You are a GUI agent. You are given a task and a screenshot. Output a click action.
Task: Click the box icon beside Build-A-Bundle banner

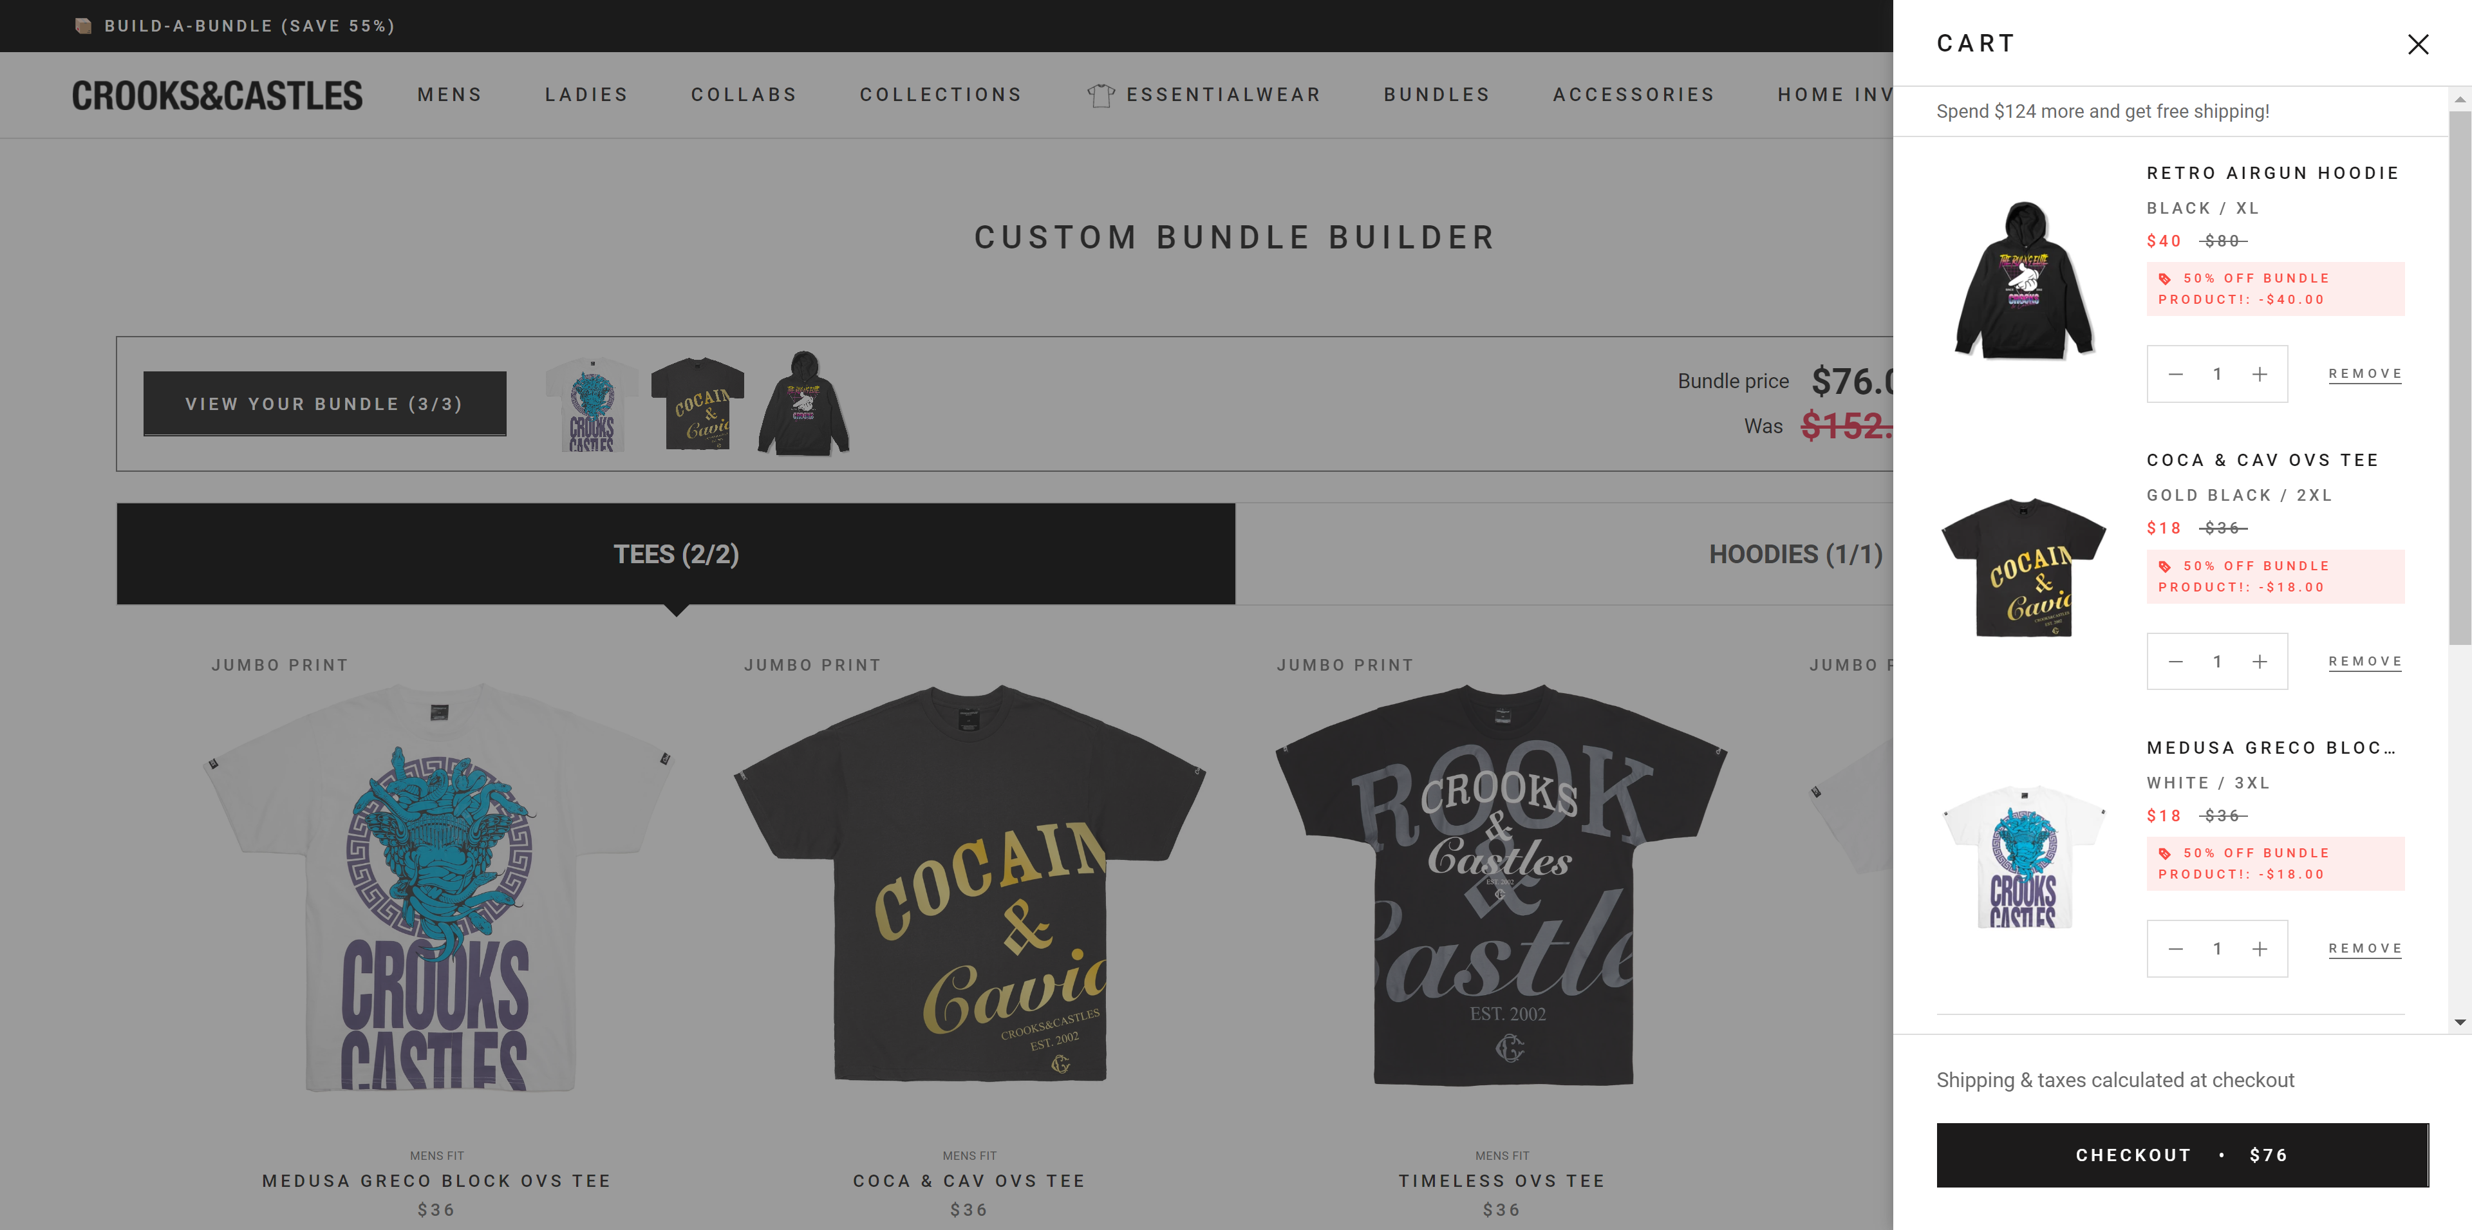[x=84, y=26]
